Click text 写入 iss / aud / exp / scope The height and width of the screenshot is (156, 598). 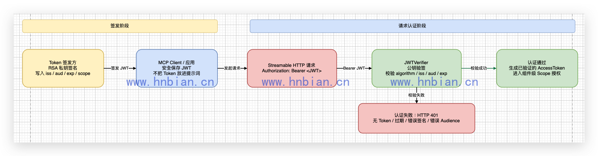click(x=63, y=74)
